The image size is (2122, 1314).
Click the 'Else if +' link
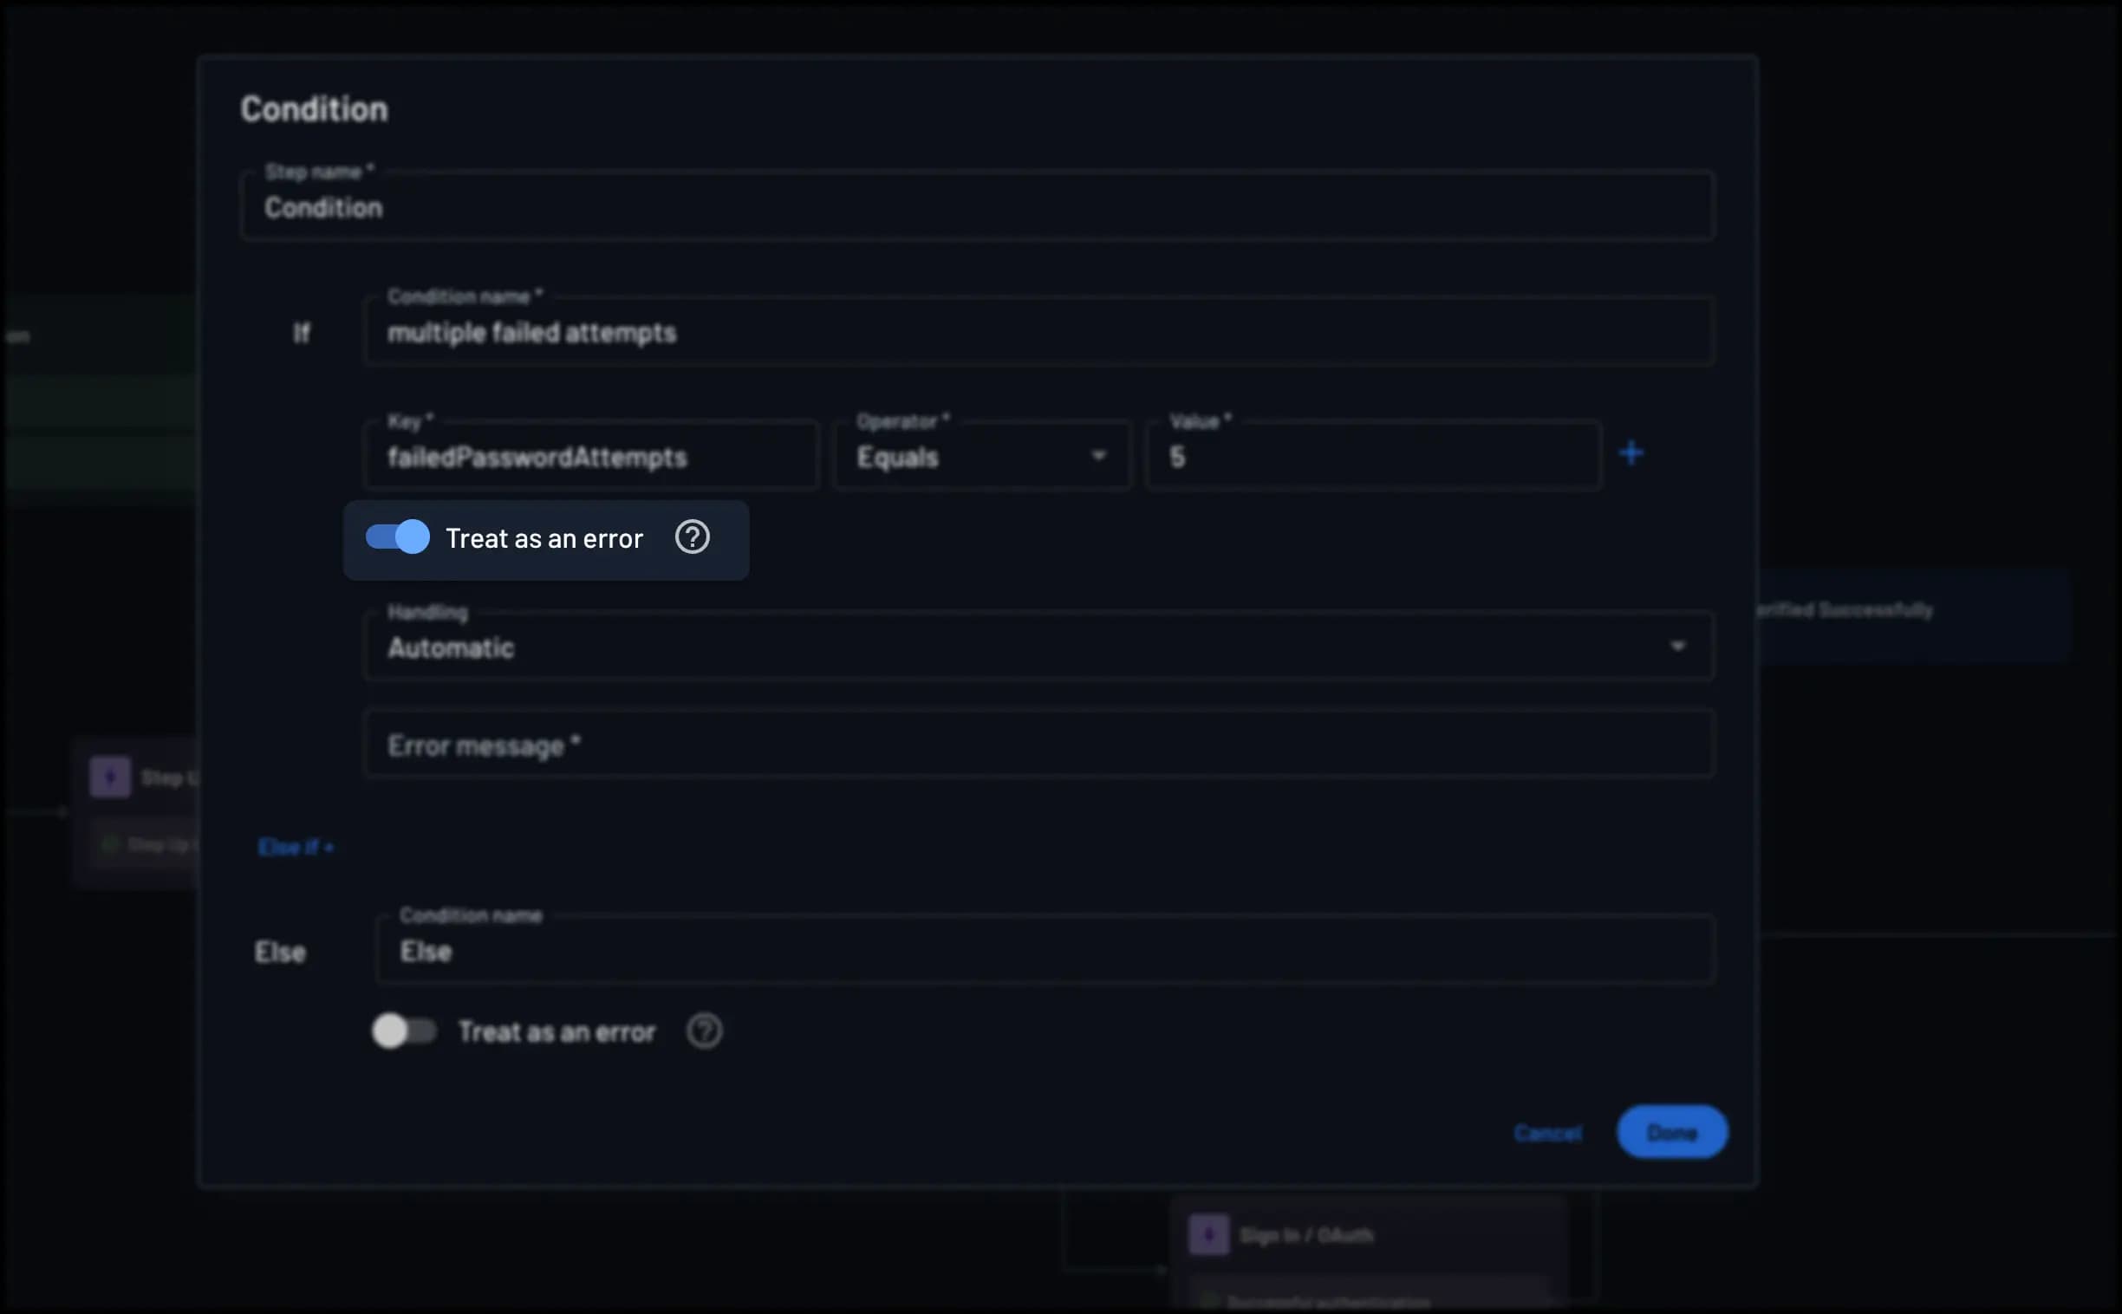pos(296,847)
